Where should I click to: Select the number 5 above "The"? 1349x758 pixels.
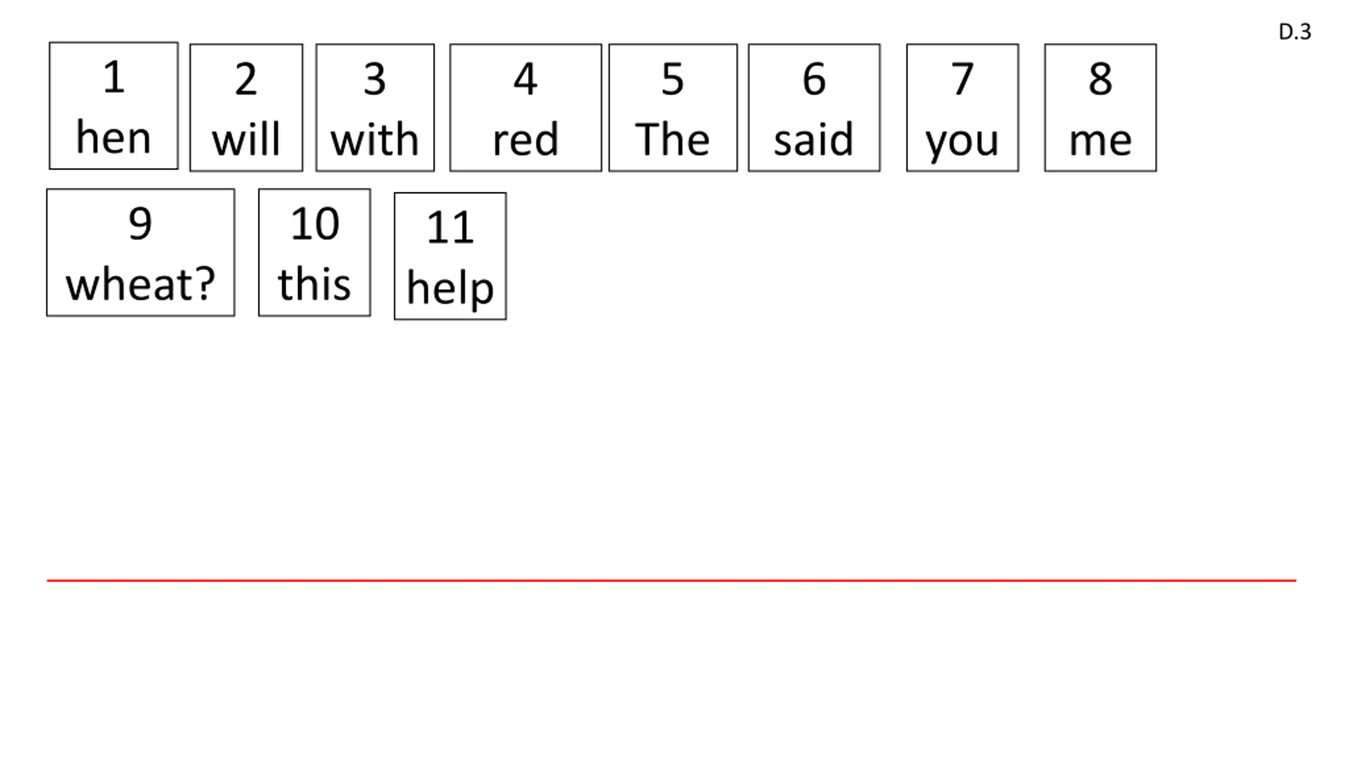click(x=672, y=79)
